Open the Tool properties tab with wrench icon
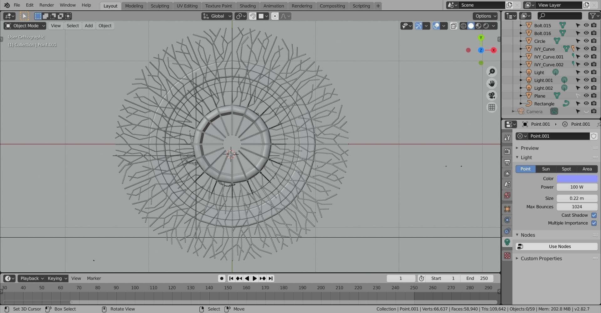601x313 pixels. 507,138
